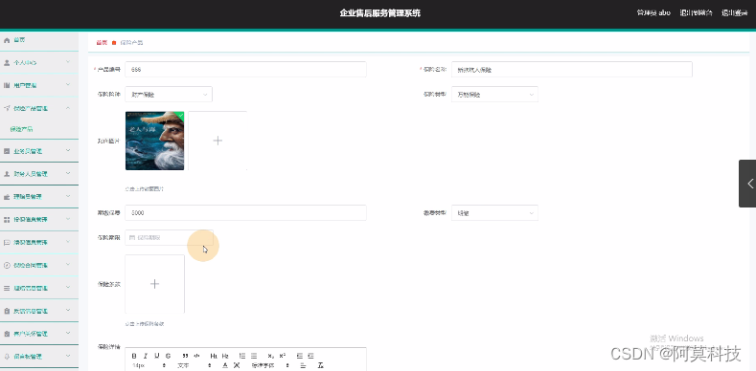
Task: Toggle underline in the rich text editor
Action: (x=157, y=356)
